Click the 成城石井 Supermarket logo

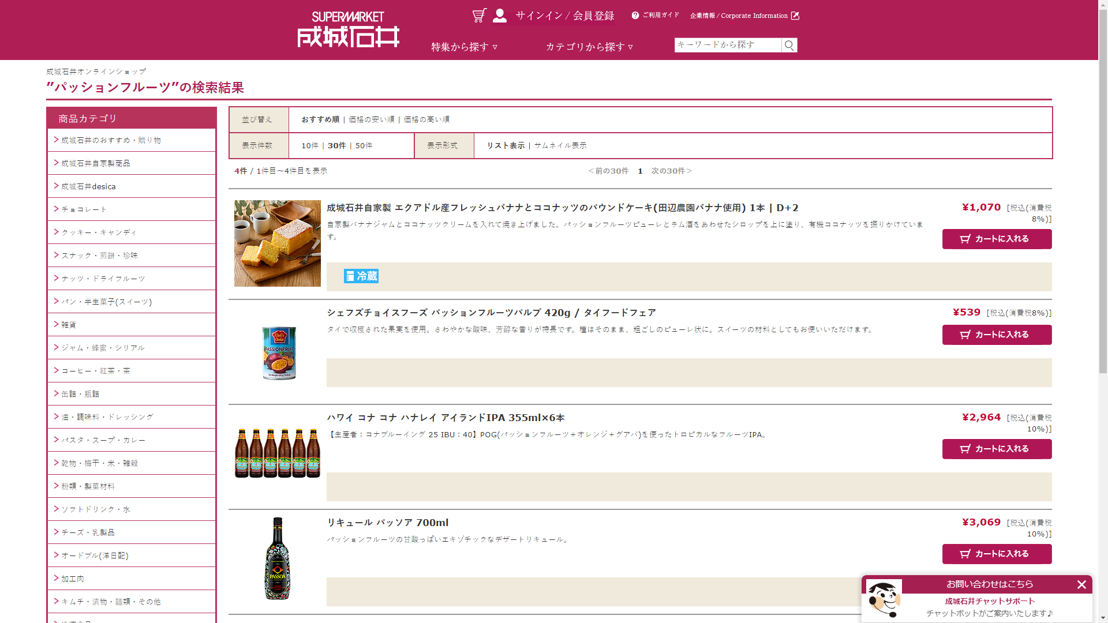[348, 29]
